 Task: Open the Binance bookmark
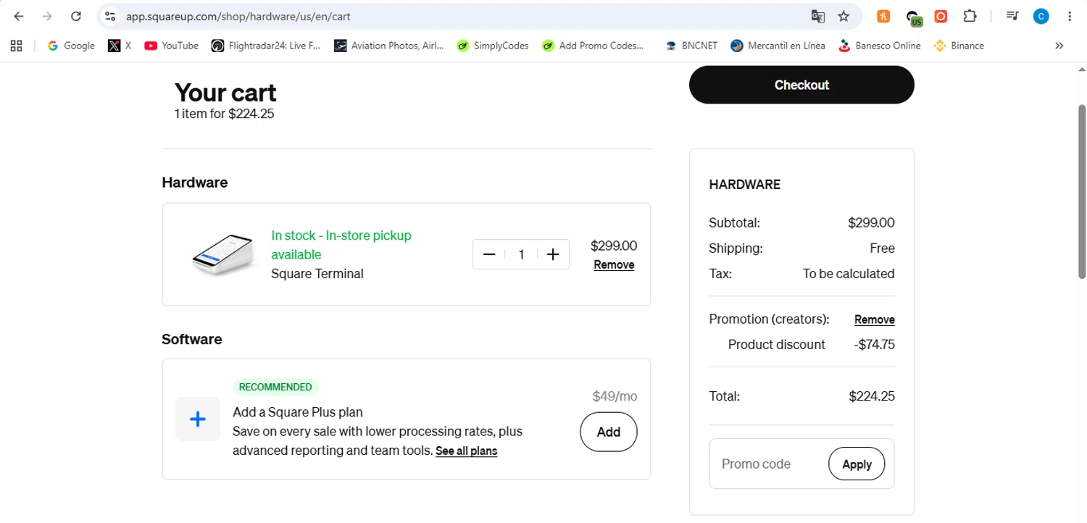959,46
